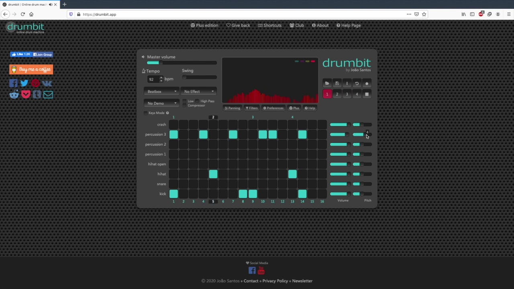Viewport: 514px width, 289px height.
Task: Click the Buy me a coffee button
Action: coord(31,69)
